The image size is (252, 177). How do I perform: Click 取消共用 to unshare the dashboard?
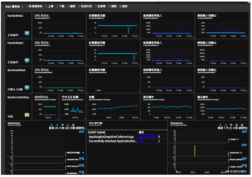point(85,6)
